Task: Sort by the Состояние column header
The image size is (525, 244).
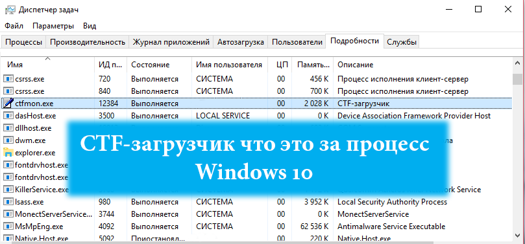Action: [159, 65]
